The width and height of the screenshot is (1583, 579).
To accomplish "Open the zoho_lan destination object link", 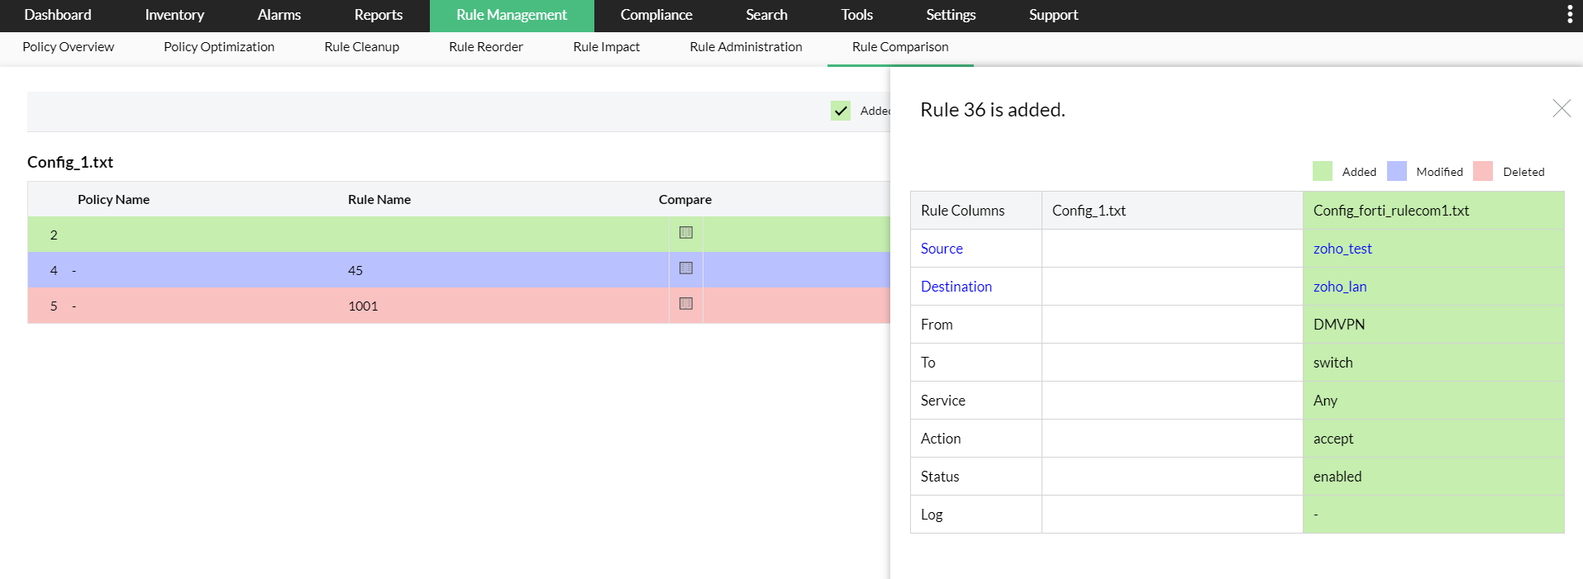I will [x=1339, y=287].
